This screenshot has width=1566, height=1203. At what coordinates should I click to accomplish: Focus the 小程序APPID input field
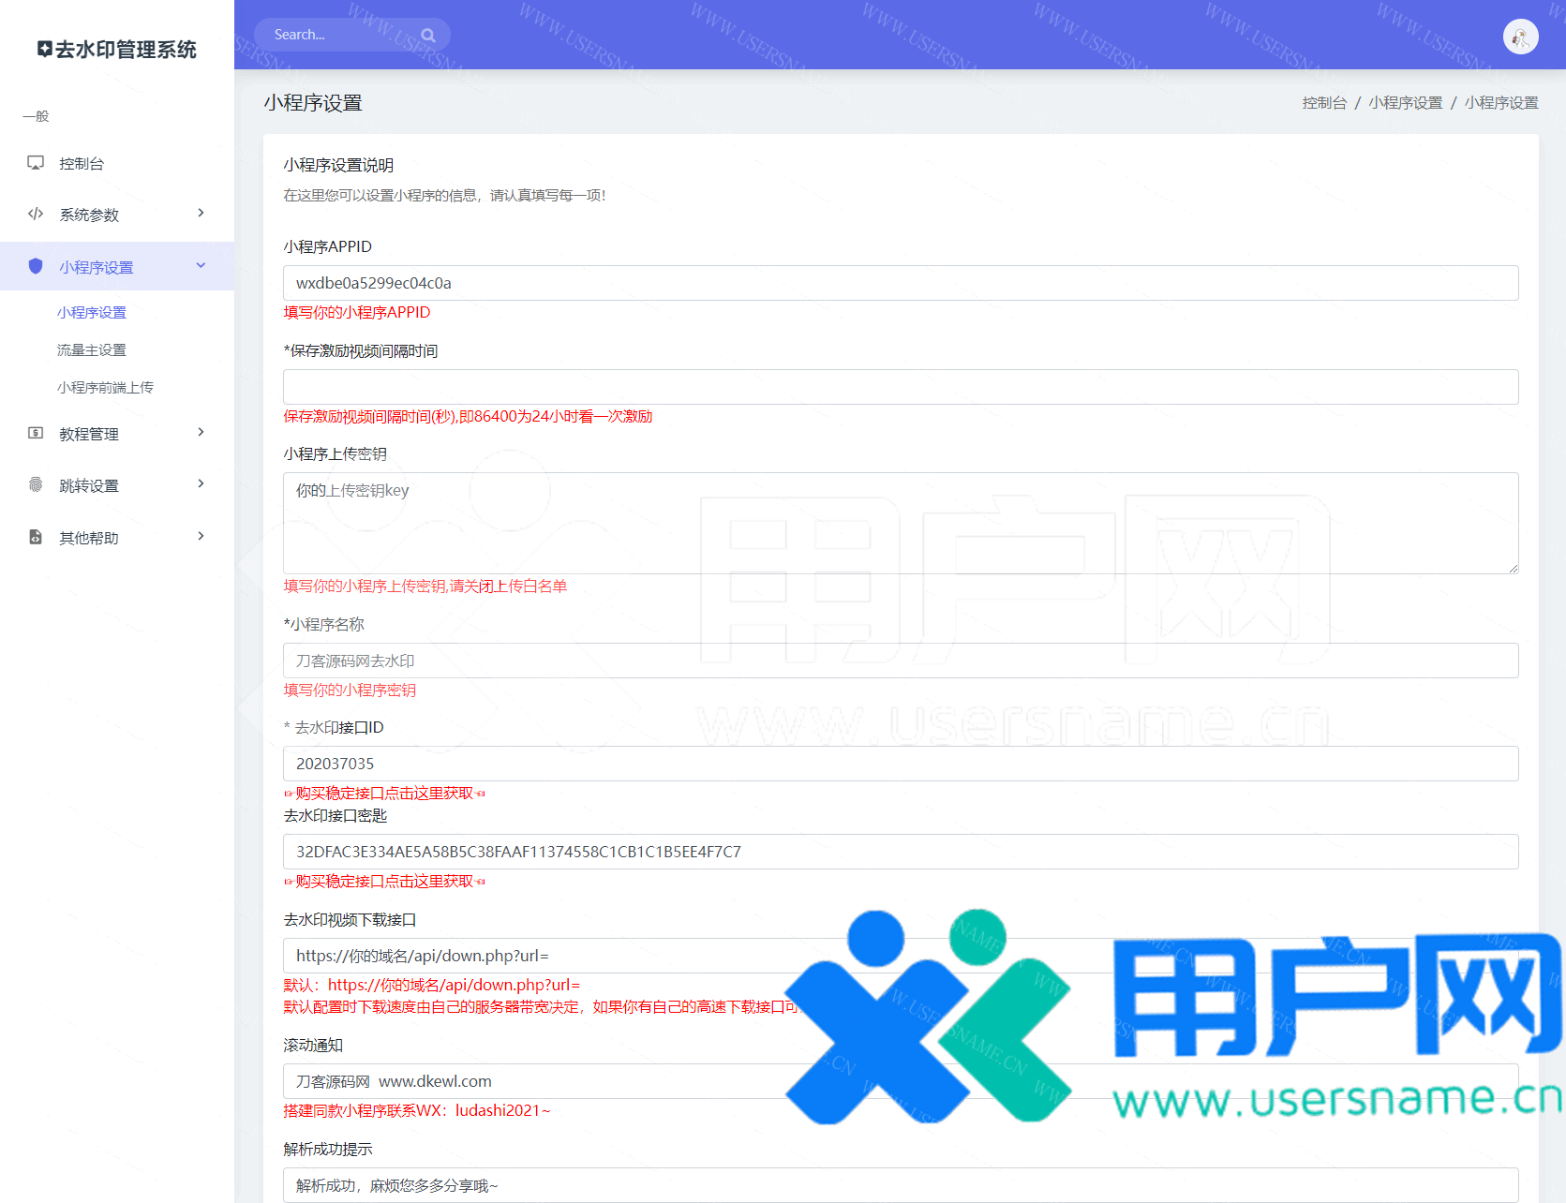click(900, 283)
